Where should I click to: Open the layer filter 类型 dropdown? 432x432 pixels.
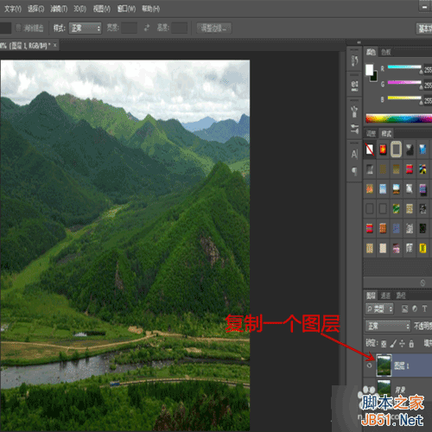pos(379,309)
